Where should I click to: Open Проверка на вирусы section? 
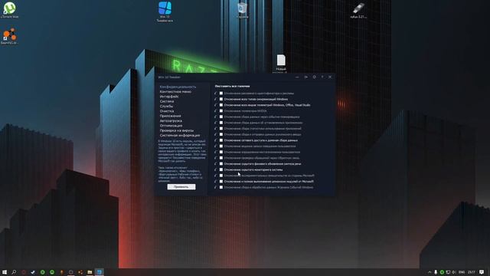point(177,130)
